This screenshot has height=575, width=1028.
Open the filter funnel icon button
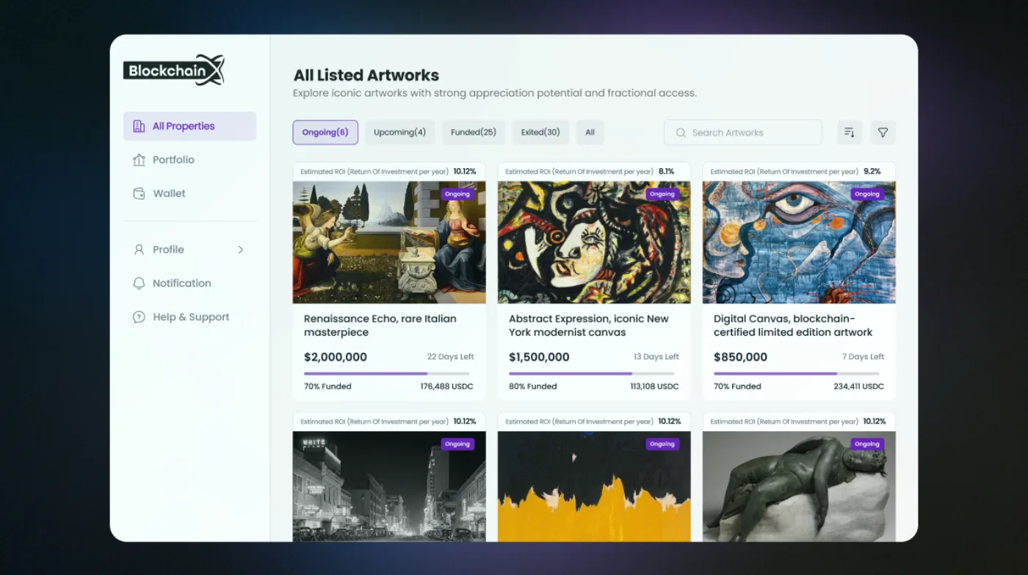tap(883, 133)
